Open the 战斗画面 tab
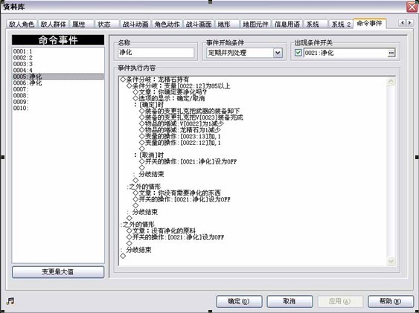The width and height of the screenshot is (419, 313). point(199,25)
